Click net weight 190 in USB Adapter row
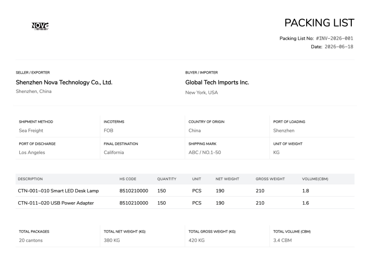Viewport: 371px width, 266px height. [220, 203]
